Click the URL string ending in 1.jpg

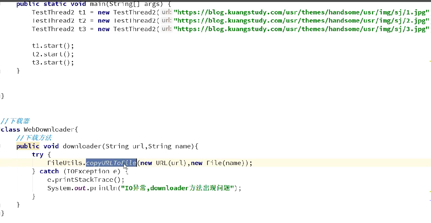[301, 12]
